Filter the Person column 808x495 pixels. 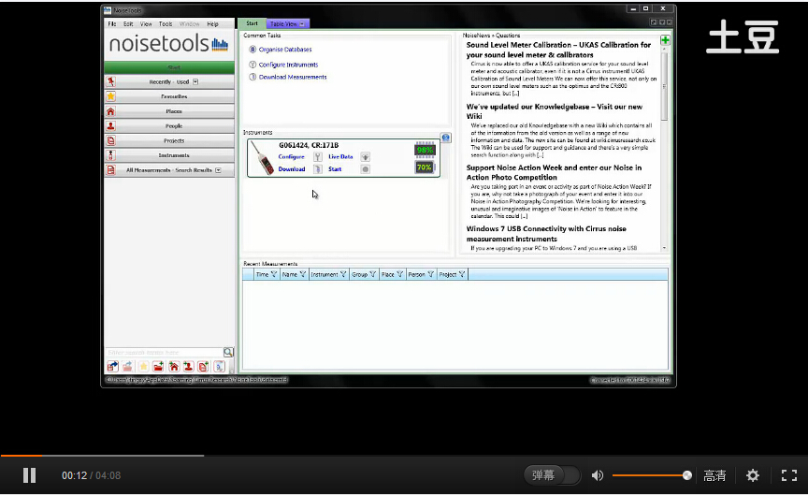pyautogui.click(x=430, y=274)
